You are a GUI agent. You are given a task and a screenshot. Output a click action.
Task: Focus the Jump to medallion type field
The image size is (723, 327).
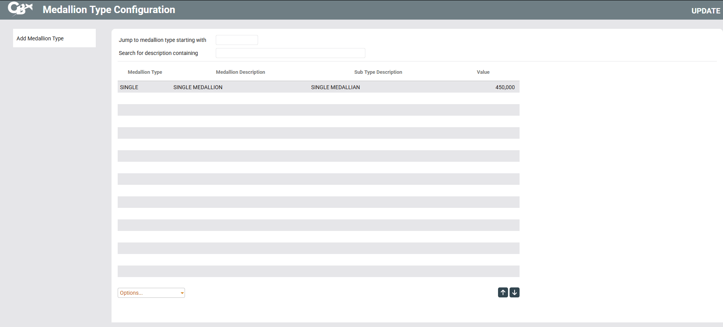point(237,40)
